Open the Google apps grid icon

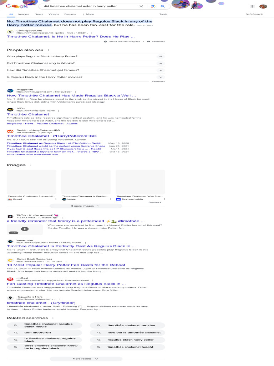252,6
